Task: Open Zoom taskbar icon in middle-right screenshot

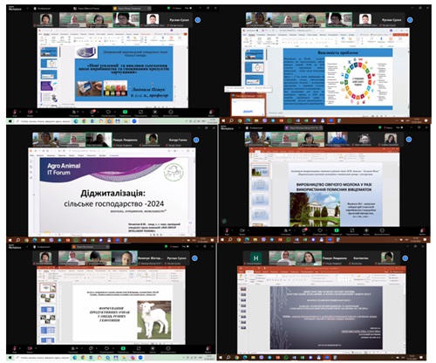Action: click(330, 240)
